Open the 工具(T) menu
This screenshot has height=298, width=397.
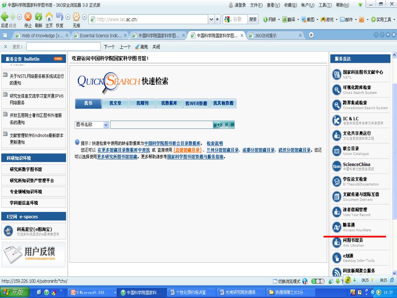tap(325, 5)
